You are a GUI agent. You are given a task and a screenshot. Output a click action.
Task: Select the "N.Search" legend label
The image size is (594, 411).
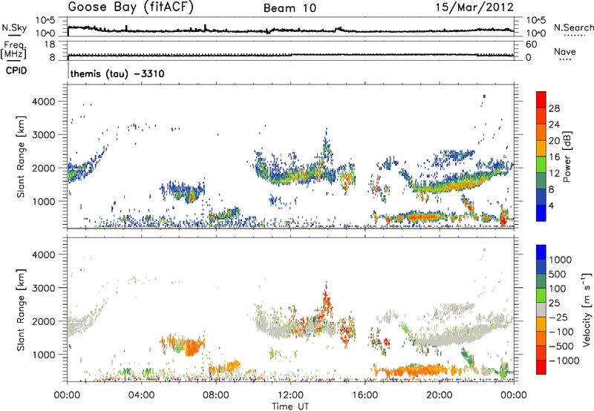pyautogui.click(x=574, y=27)
